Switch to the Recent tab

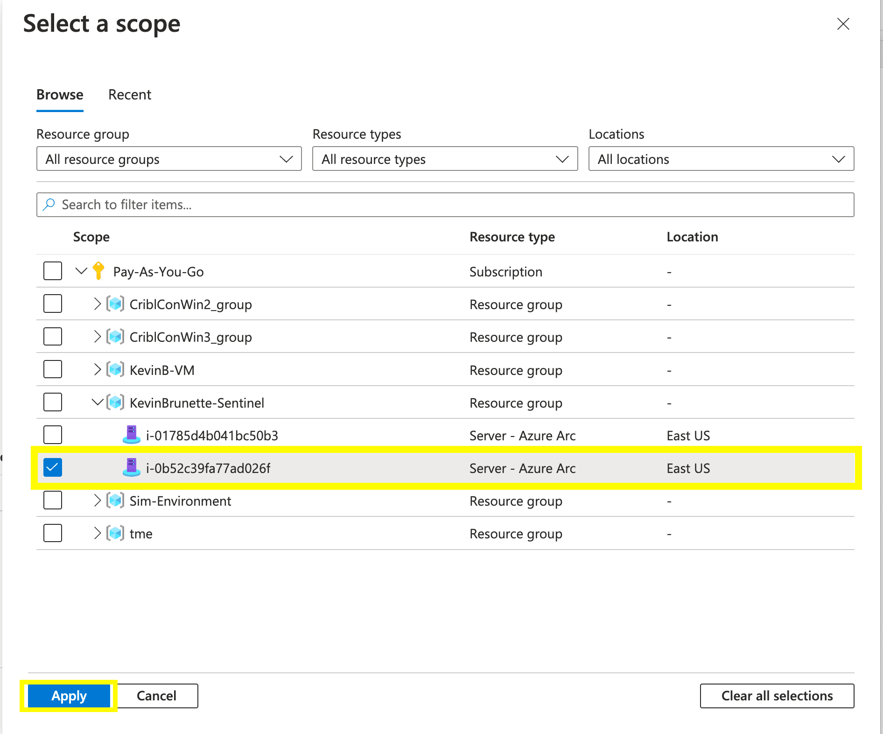pos(130,95)
